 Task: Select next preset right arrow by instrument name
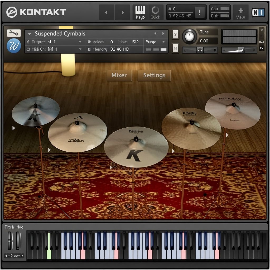(163, 33)
